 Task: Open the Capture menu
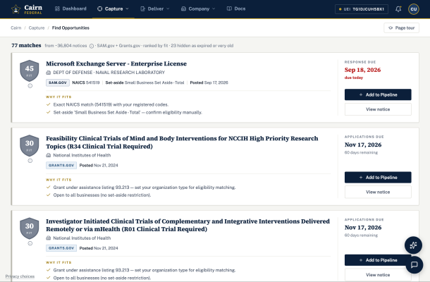coord(113,8)
